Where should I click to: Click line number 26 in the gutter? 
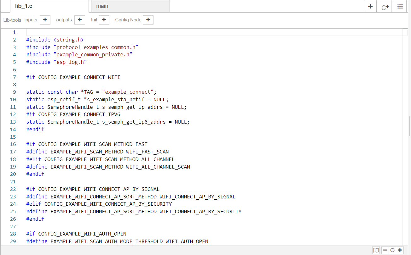click(13, 219)
